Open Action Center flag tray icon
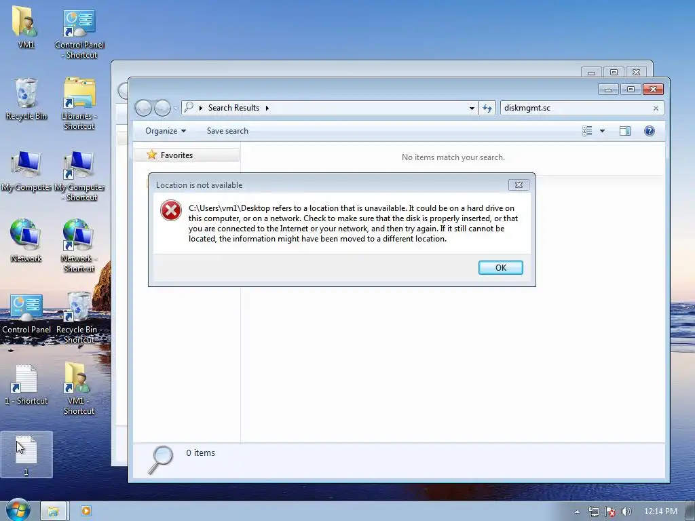The image size is (695, 521). 610,512
